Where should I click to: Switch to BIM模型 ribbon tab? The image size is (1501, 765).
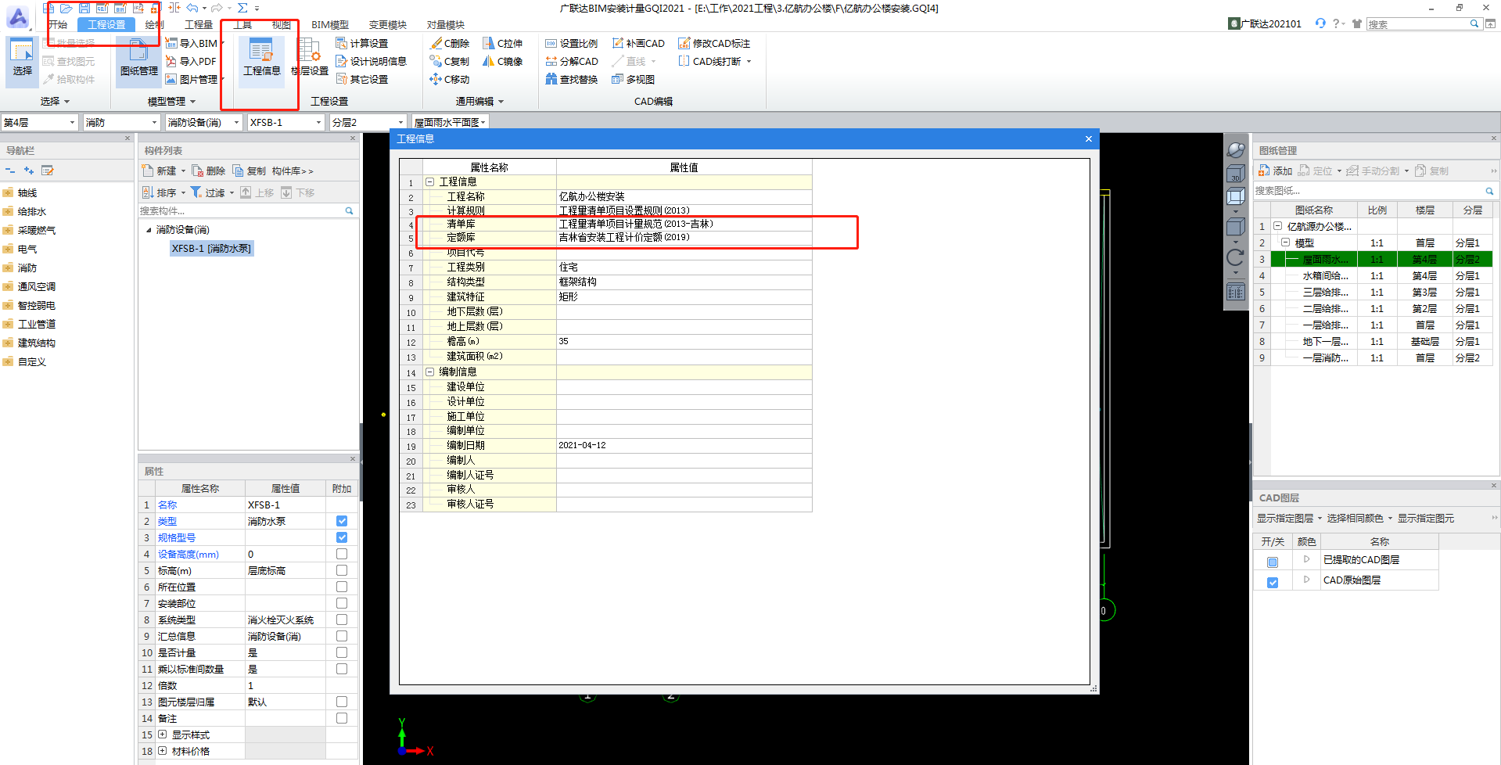[330, 25]
